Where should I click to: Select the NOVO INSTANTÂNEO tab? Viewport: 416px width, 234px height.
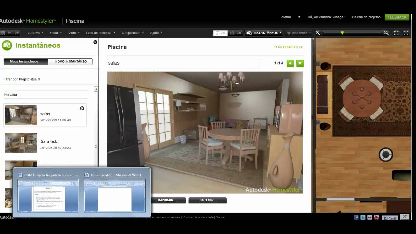pos(70,61)
